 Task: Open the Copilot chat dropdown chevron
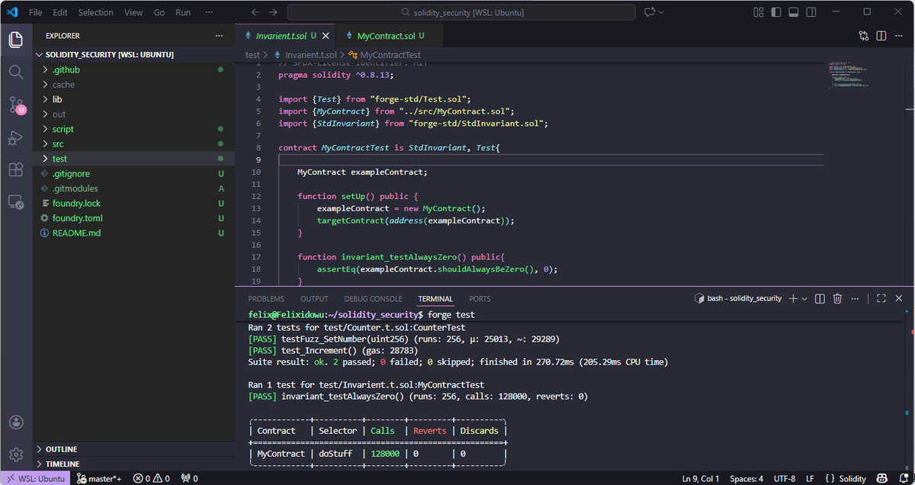coord(661,12)
